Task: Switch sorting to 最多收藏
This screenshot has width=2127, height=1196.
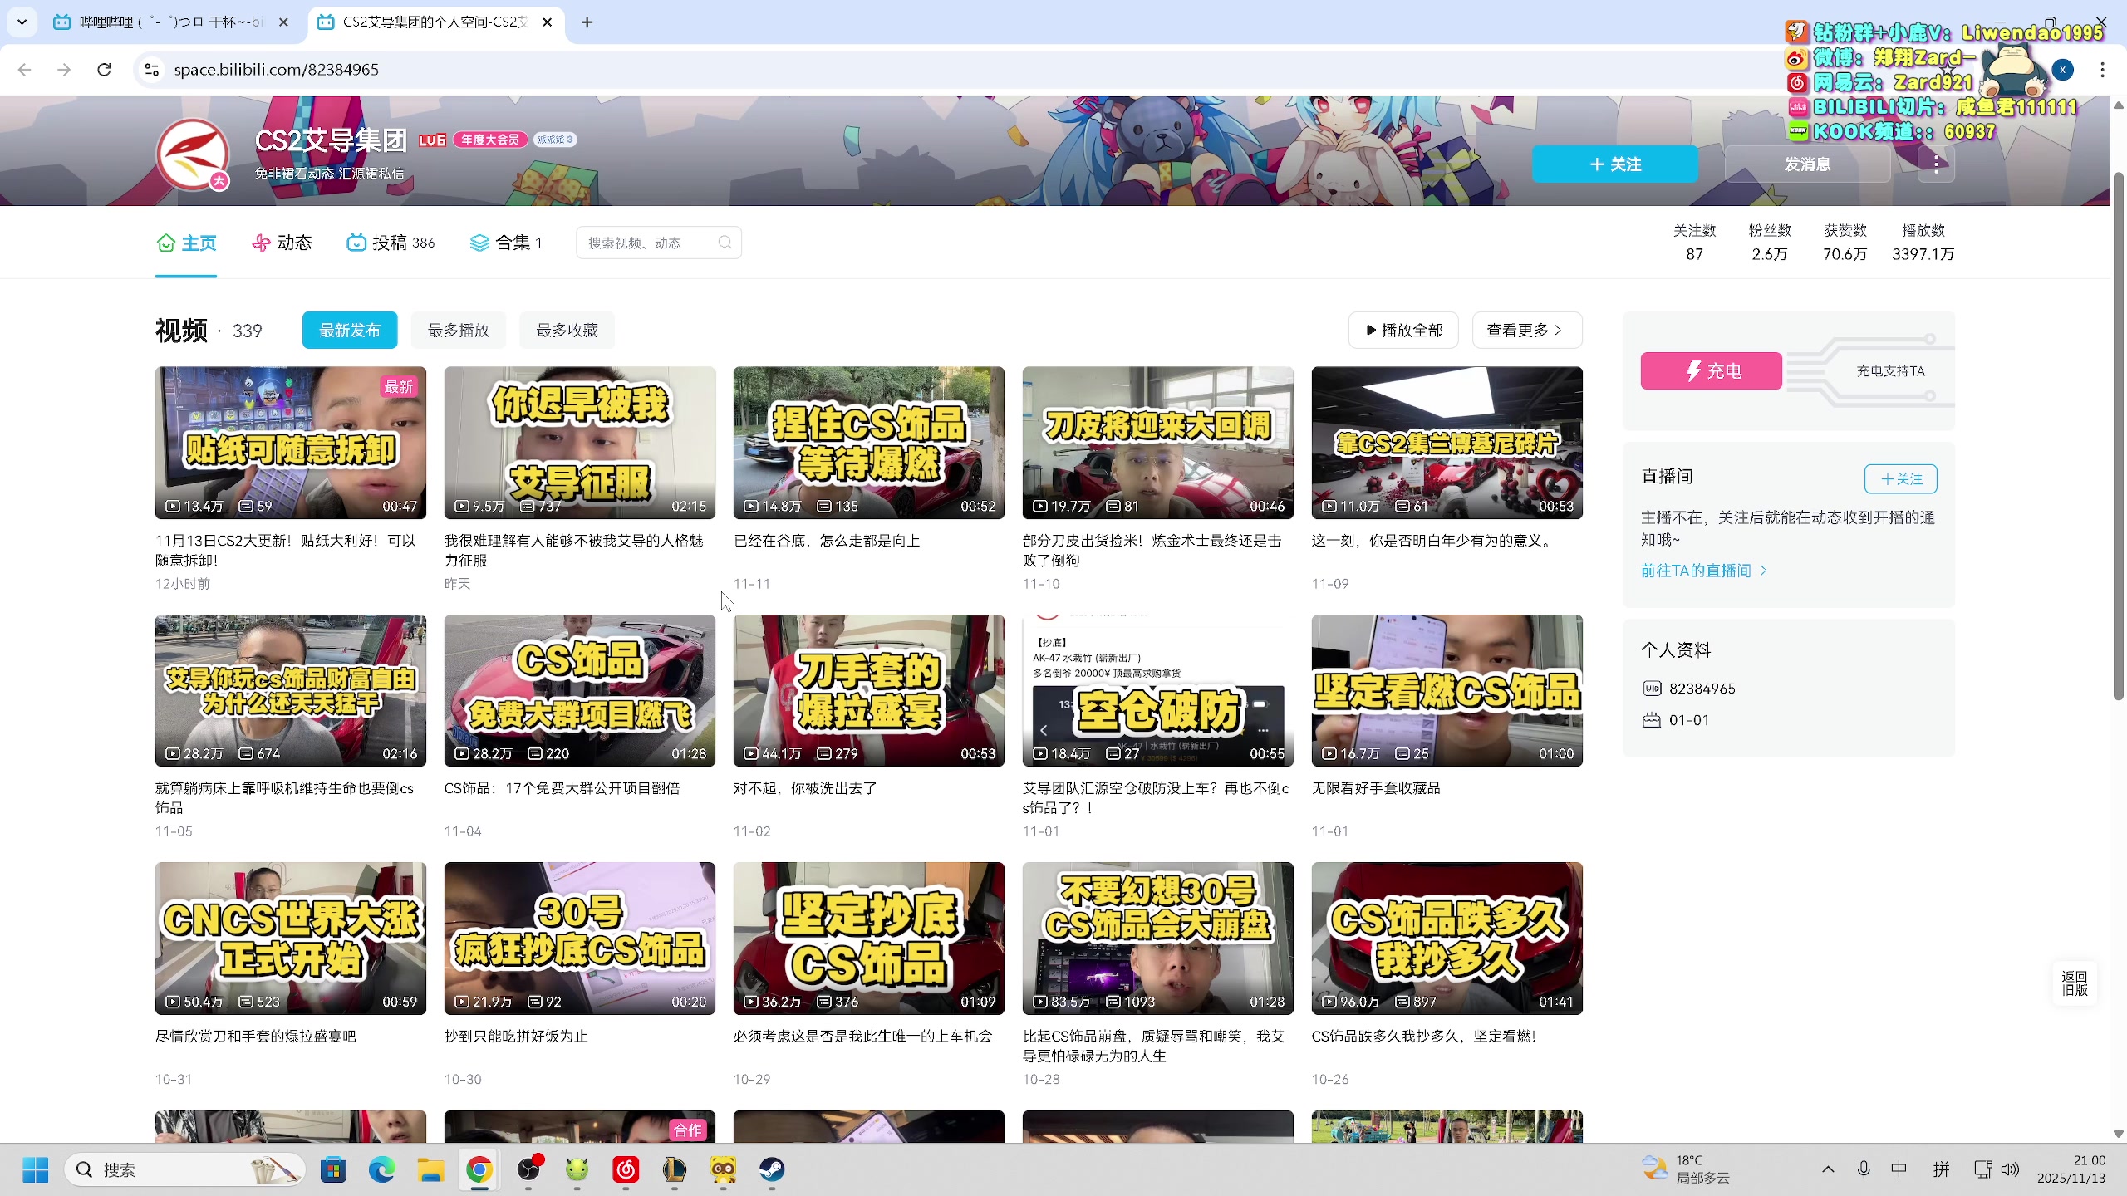Action: pyautogui.click(x=566, y=330)
